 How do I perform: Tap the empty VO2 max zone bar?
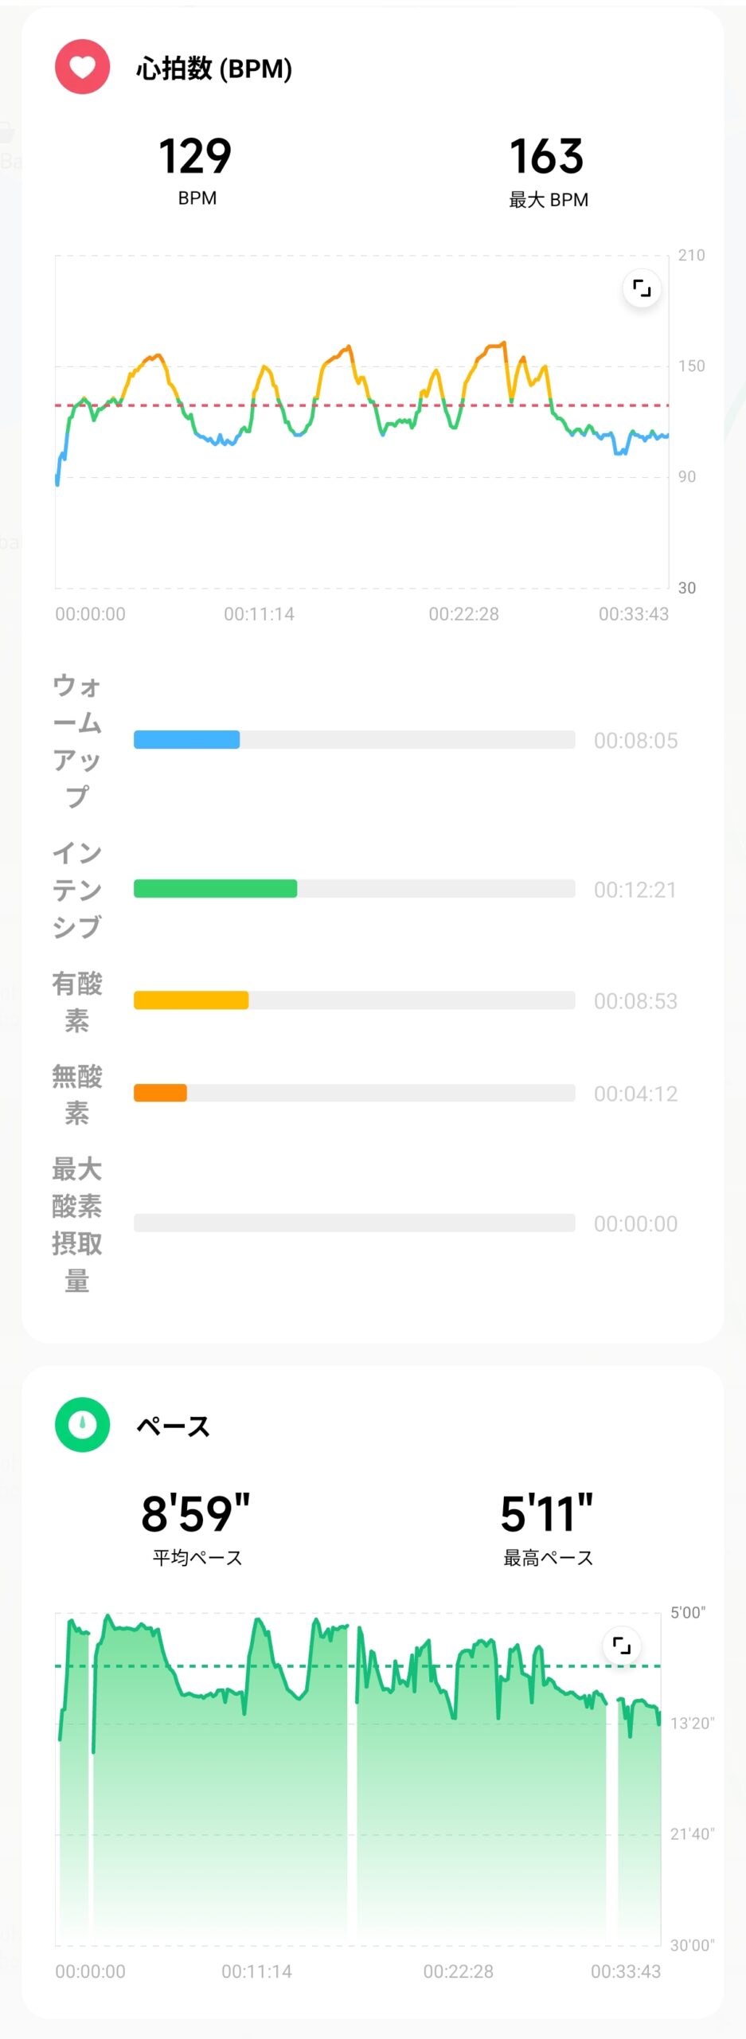point(354,1223)
